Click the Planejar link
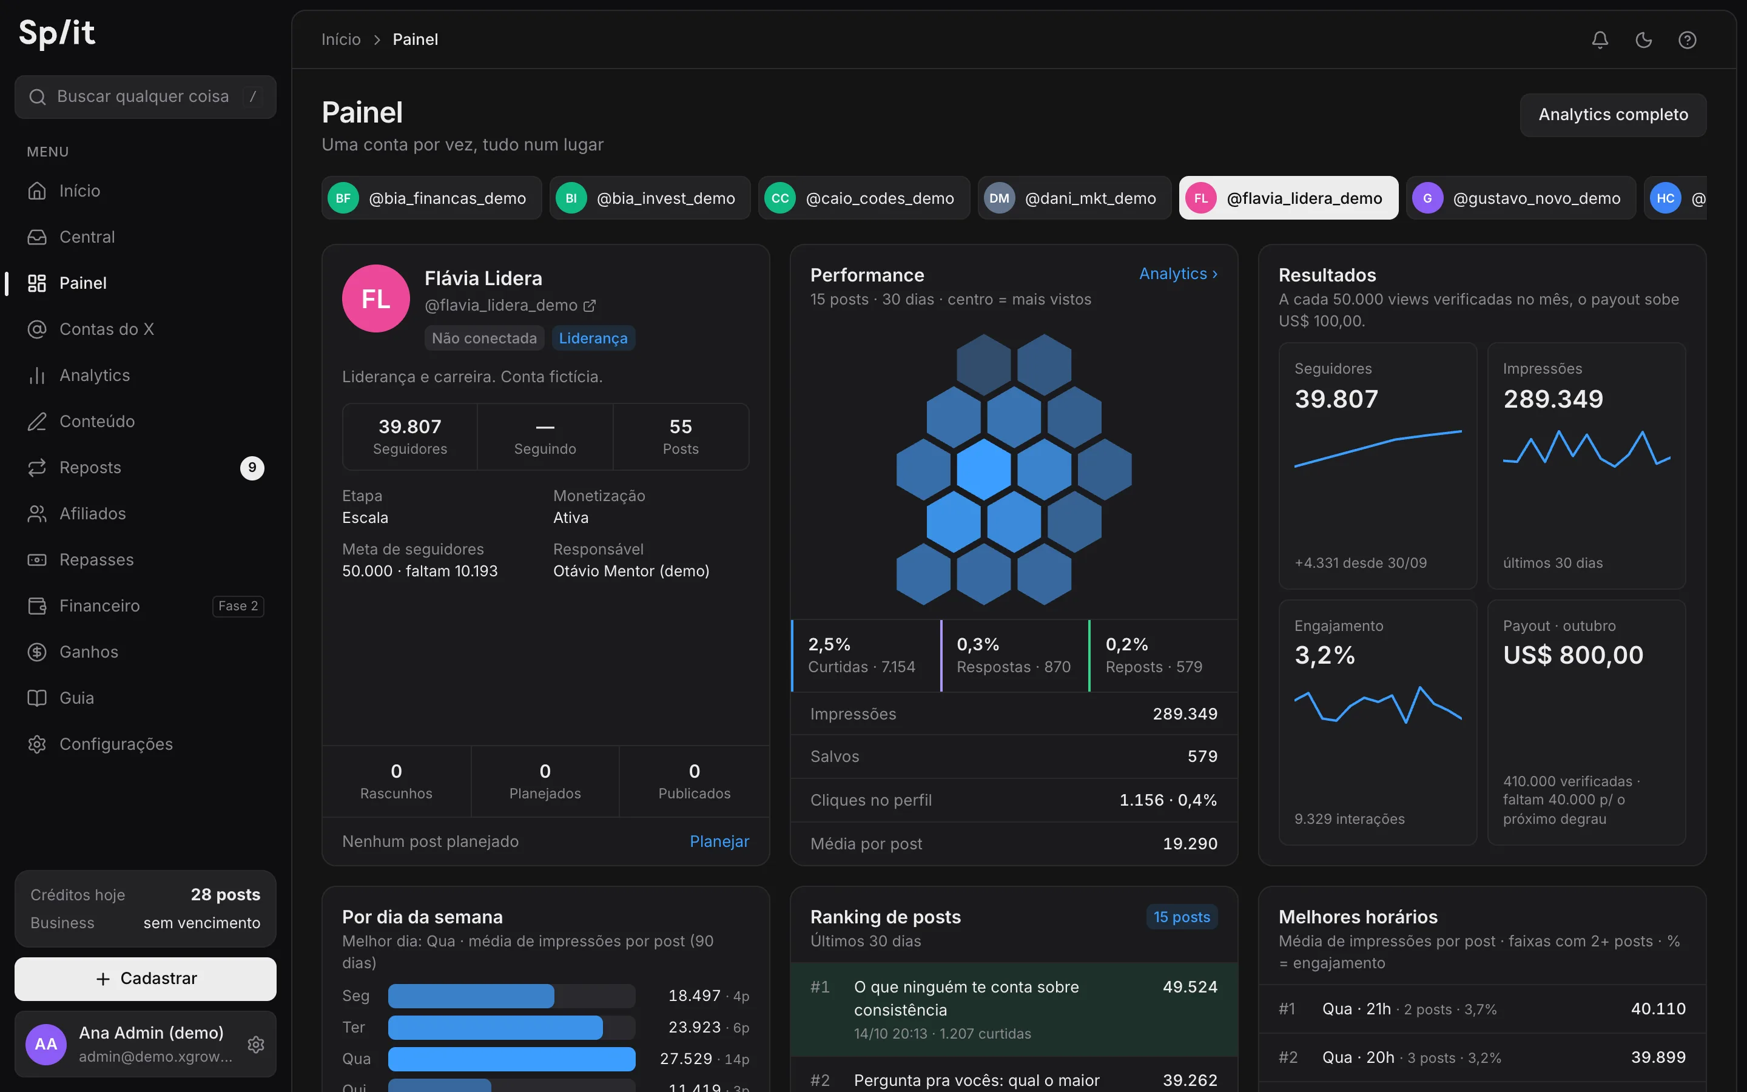Image resolution: width=1747 pixels, height=1092 pixels. coord(719,841)
